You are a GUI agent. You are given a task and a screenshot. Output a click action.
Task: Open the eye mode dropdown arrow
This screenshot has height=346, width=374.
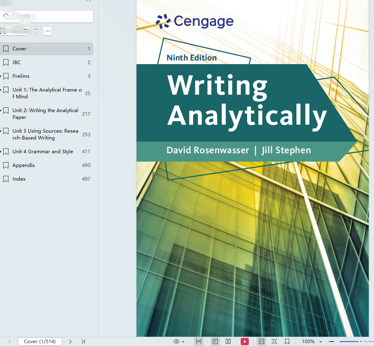click(183, 342)
